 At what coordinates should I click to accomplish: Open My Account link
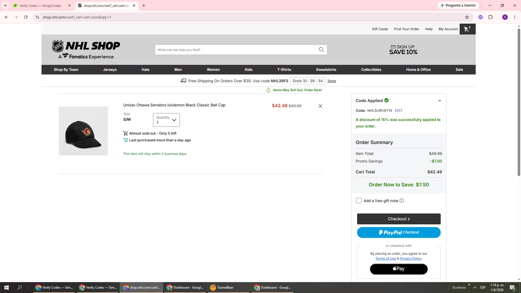[448, 29]
